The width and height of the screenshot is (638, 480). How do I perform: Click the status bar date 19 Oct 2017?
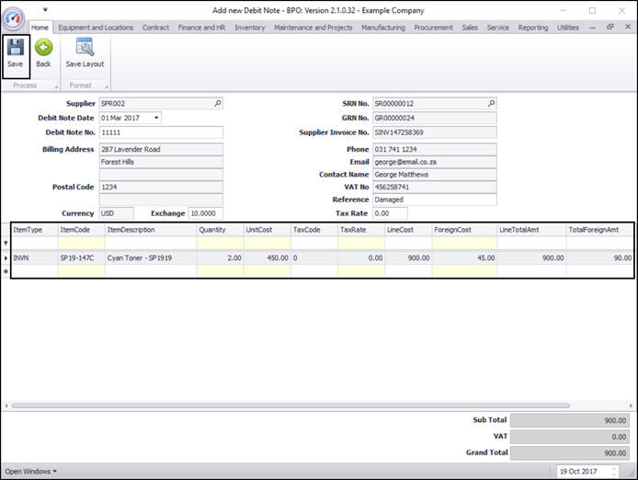click(x=578, y=471)
